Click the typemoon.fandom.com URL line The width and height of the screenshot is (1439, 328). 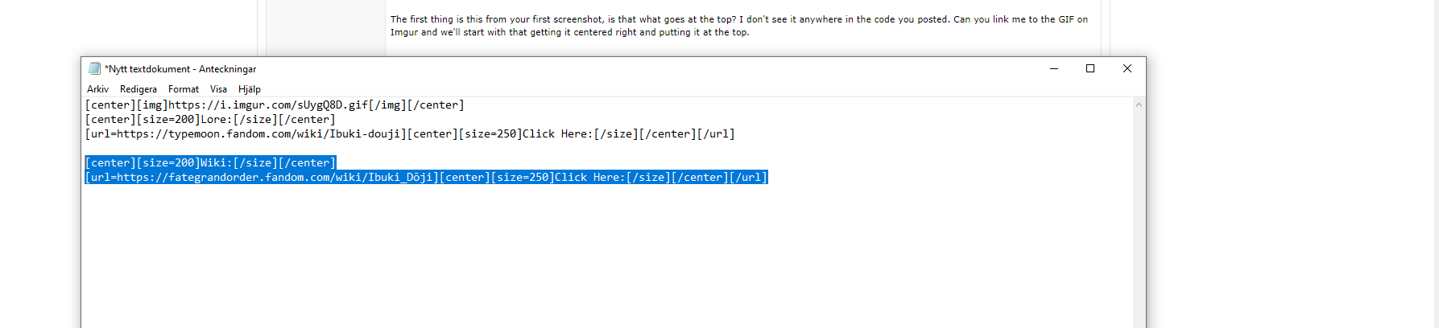click(x=409, y=134)
